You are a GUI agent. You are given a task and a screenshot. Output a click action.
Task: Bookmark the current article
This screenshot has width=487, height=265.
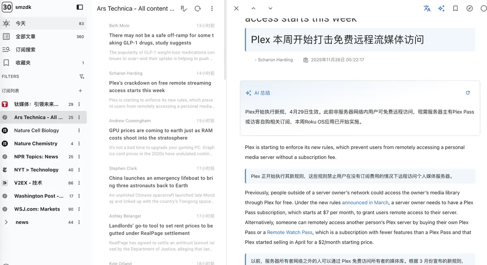coord(455,9)
